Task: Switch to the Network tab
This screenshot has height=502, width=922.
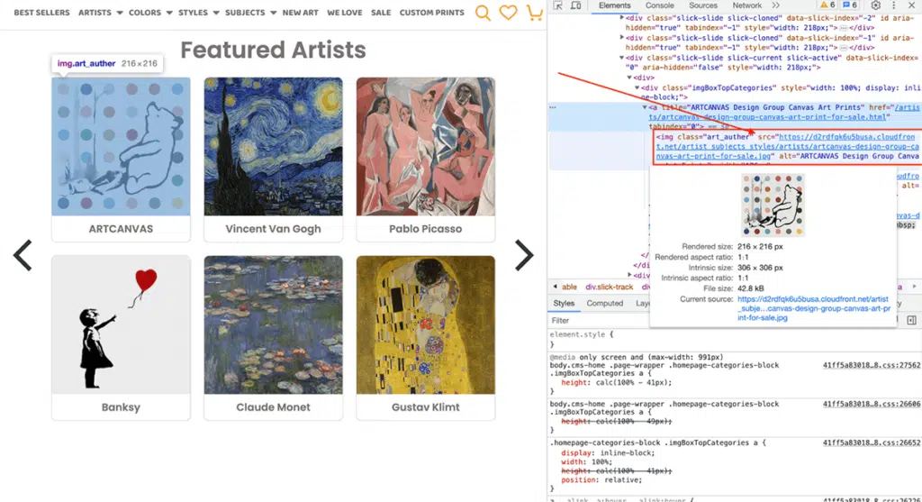Action: (746, 5)
